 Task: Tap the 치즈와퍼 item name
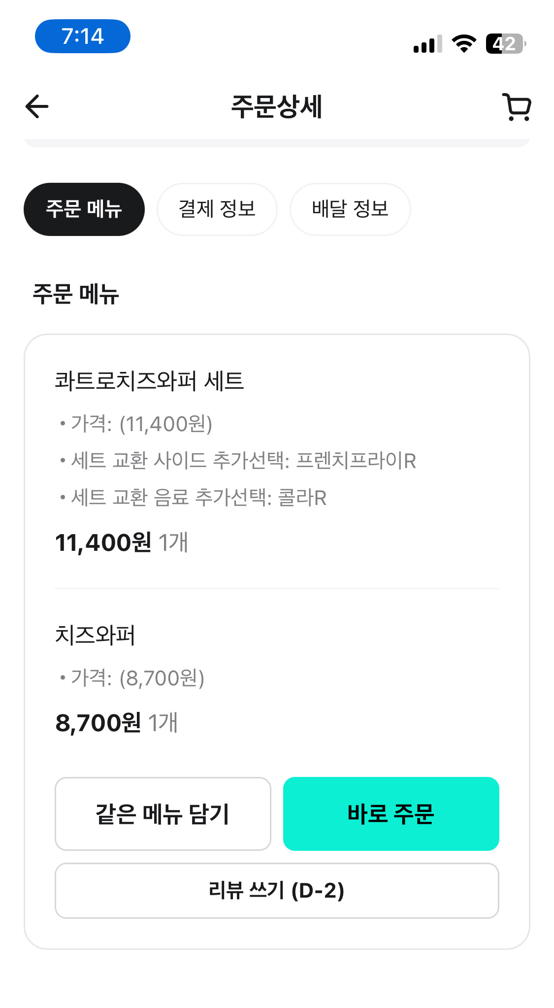click(95, 635)
